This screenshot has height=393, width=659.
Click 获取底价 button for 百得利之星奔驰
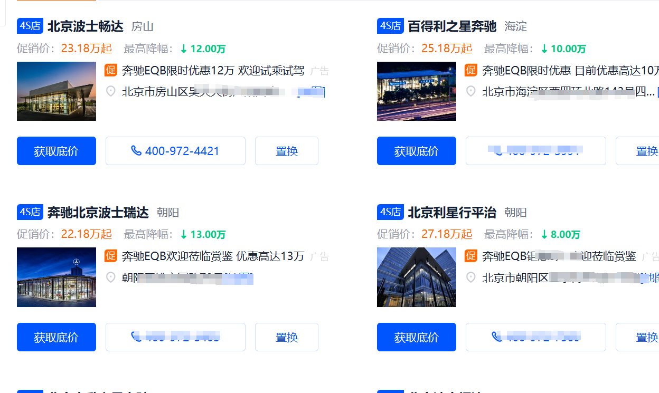click(417, 151)
